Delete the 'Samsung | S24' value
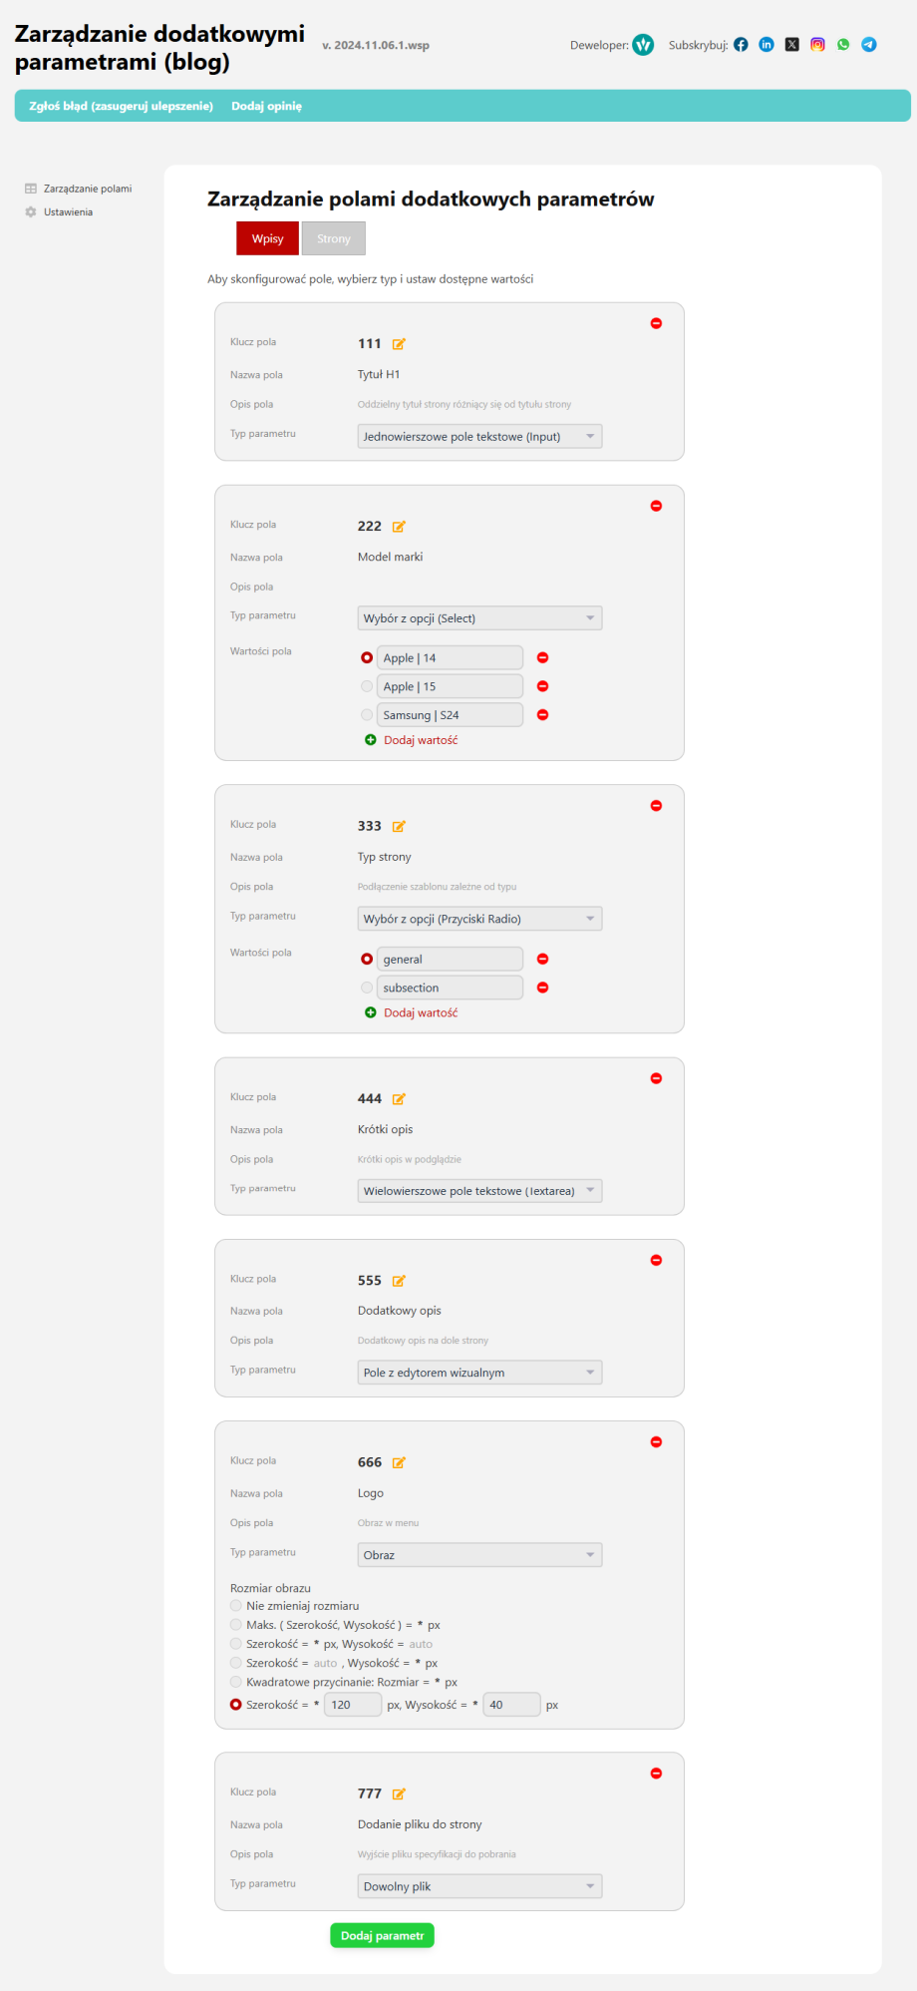 pyautogui.click(x=543, y=715)
